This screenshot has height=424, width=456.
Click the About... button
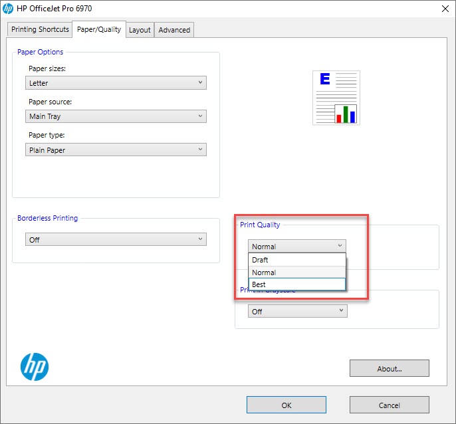389,368
